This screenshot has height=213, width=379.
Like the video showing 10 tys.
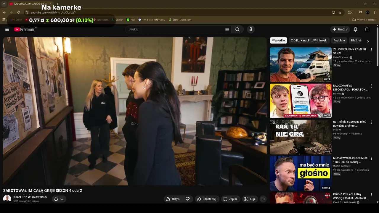click(x=173, y=199)
